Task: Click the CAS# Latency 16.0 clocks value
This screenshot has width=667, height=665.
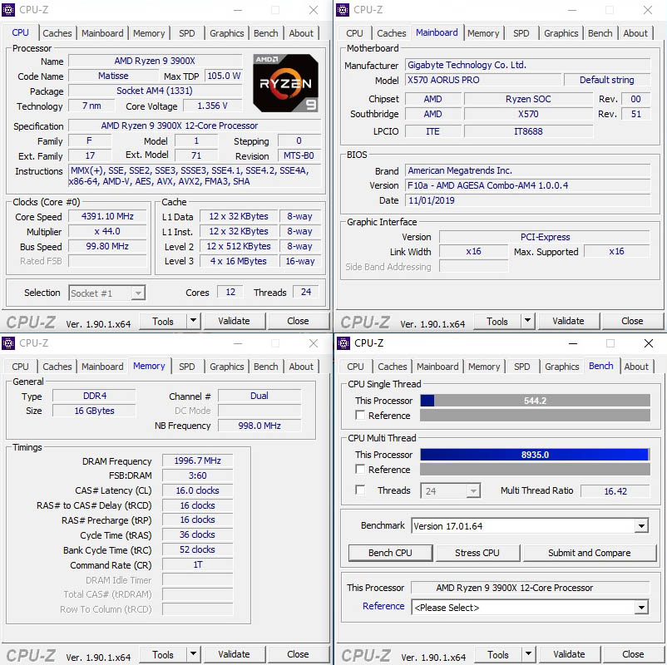Action: coord(197,490)
